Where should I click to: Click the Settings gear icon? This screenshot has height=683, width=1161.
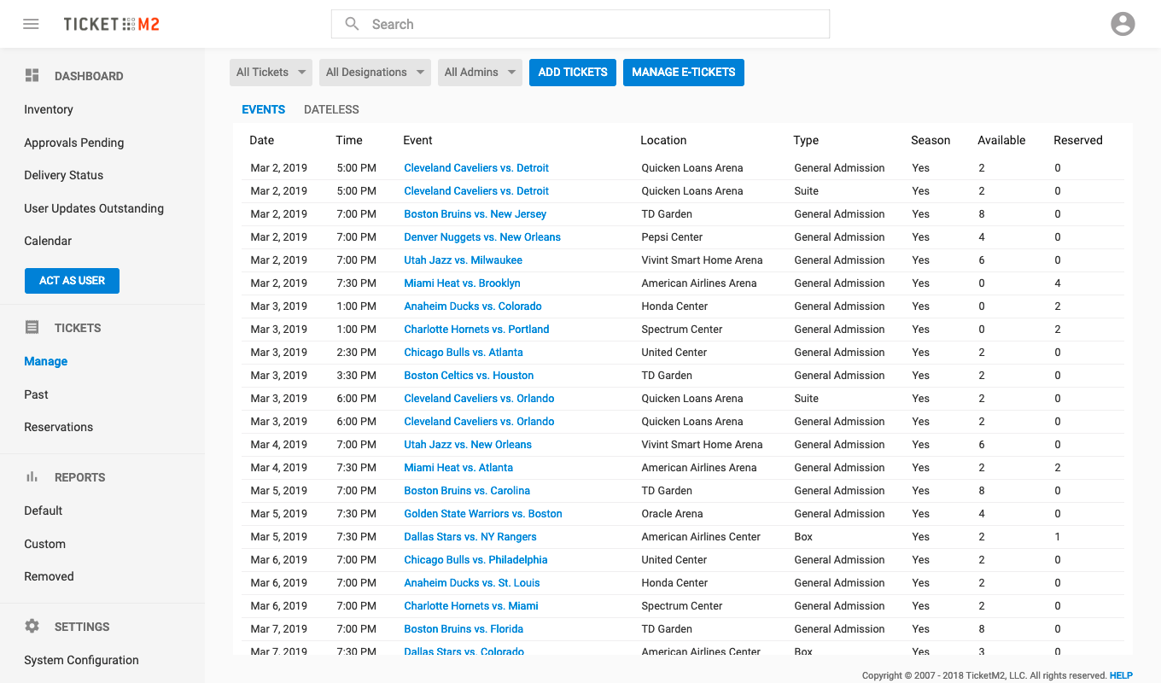32,627
